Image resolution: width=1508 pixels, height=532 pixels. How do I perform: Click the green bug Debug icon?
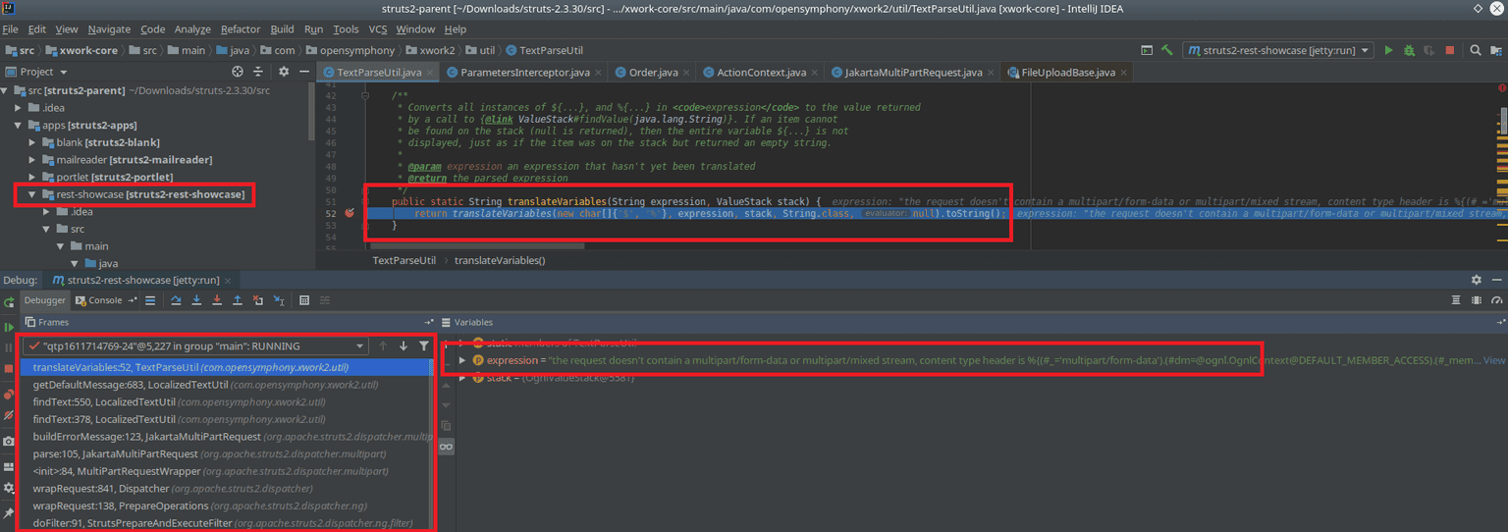click(x=1409, y=50)
